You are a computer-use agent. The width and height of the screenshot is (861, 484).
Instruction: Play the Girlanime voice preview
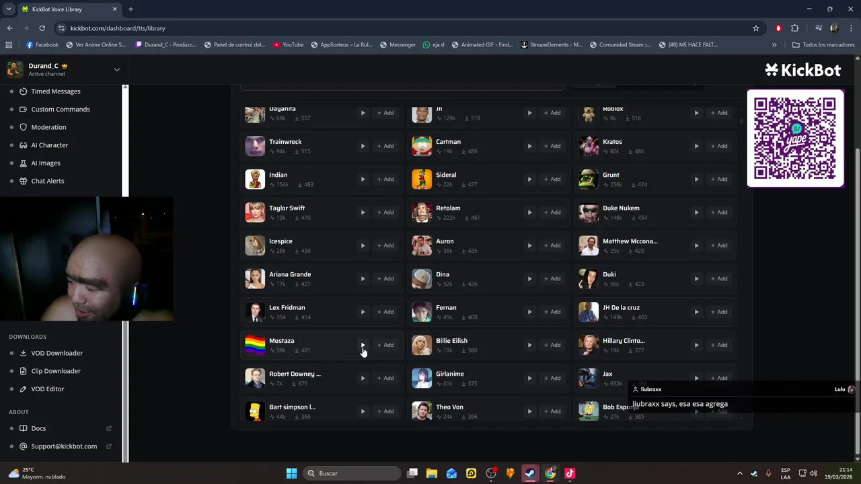pos(529,378)
